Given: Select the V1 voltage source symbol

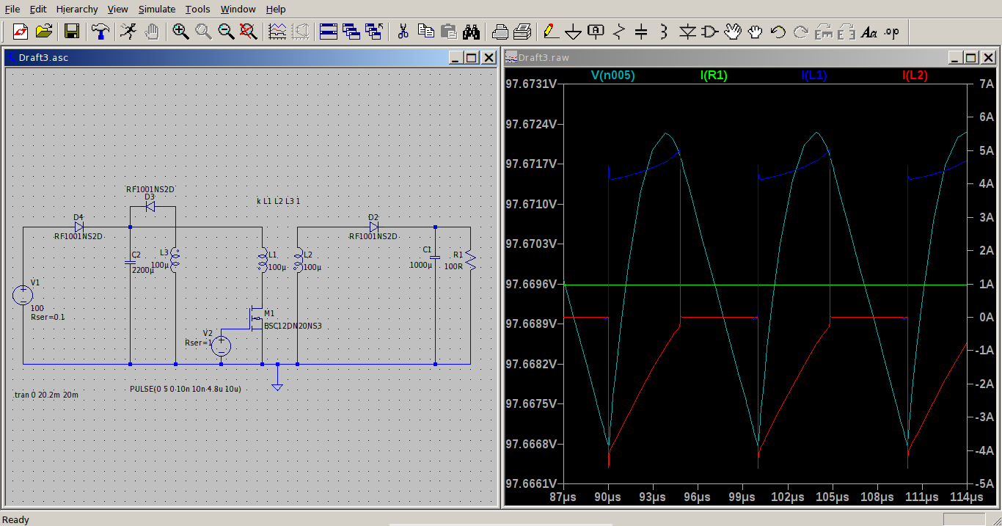Looking at the screenshot, I should [x=23, y=296].
